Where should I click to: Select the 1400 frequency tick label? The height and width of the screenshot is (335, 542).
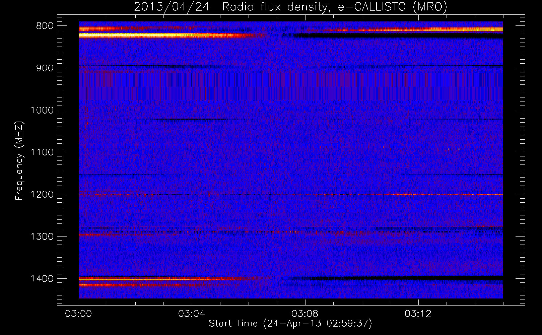(42, 279)
